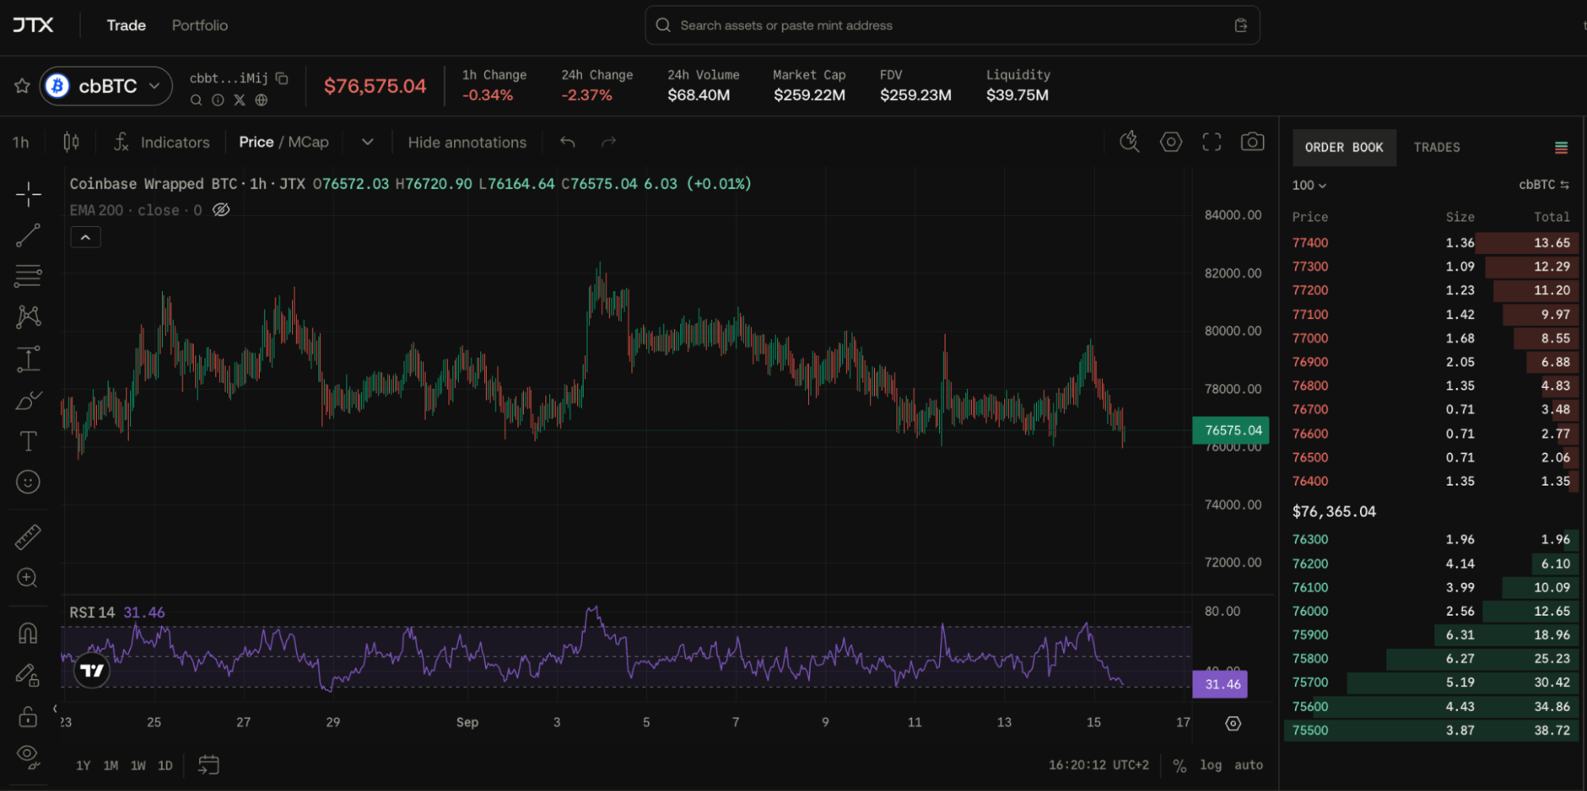Image resolution: width=1587 pixels, height=791 pixels.
Task: Toggle auto scale on price axis
Action: pyautogui.click(x=1249, y=765)
